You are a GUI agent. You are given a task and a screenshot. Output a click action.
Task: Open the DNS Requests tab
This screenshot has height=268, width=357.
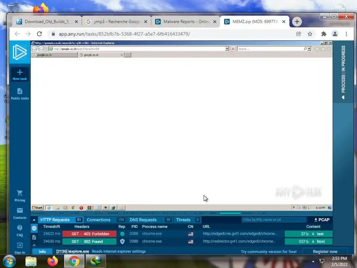[150, 220]
